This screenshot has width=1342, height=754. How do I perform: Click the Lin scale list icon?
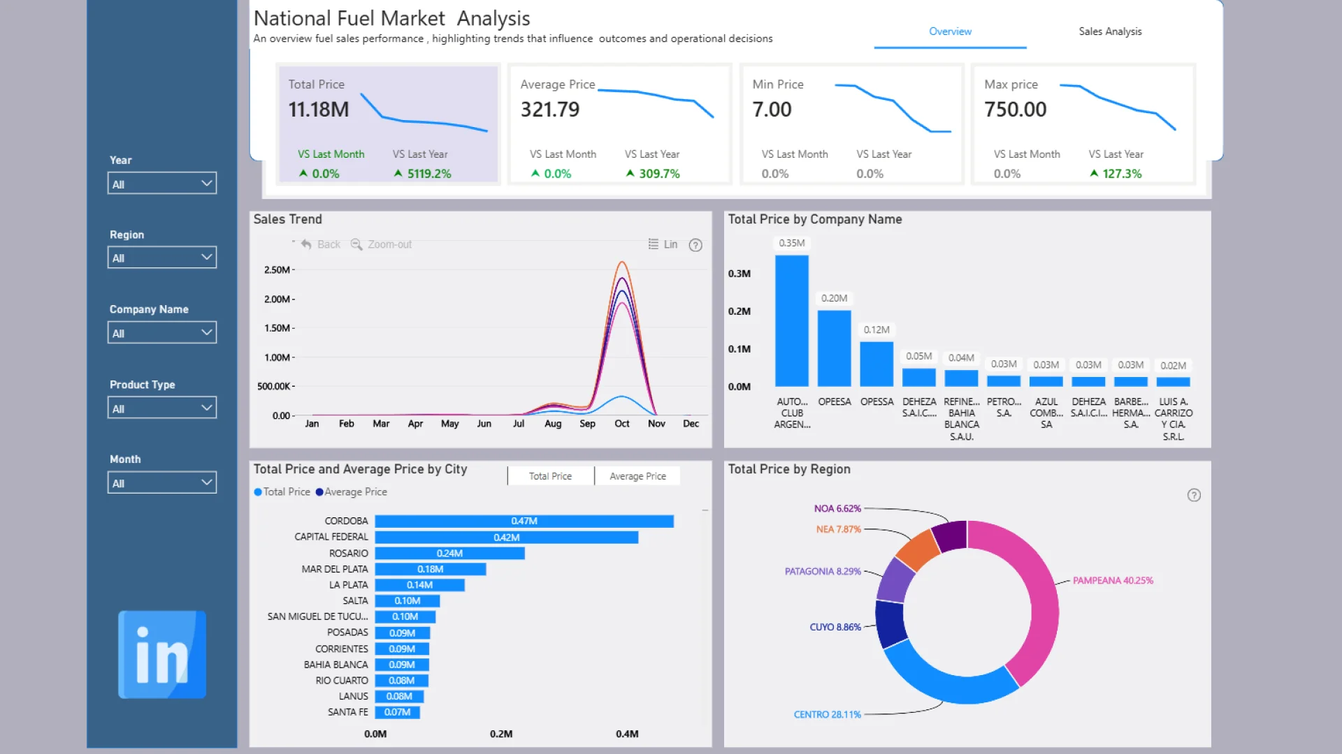click(x=653, y=244)
